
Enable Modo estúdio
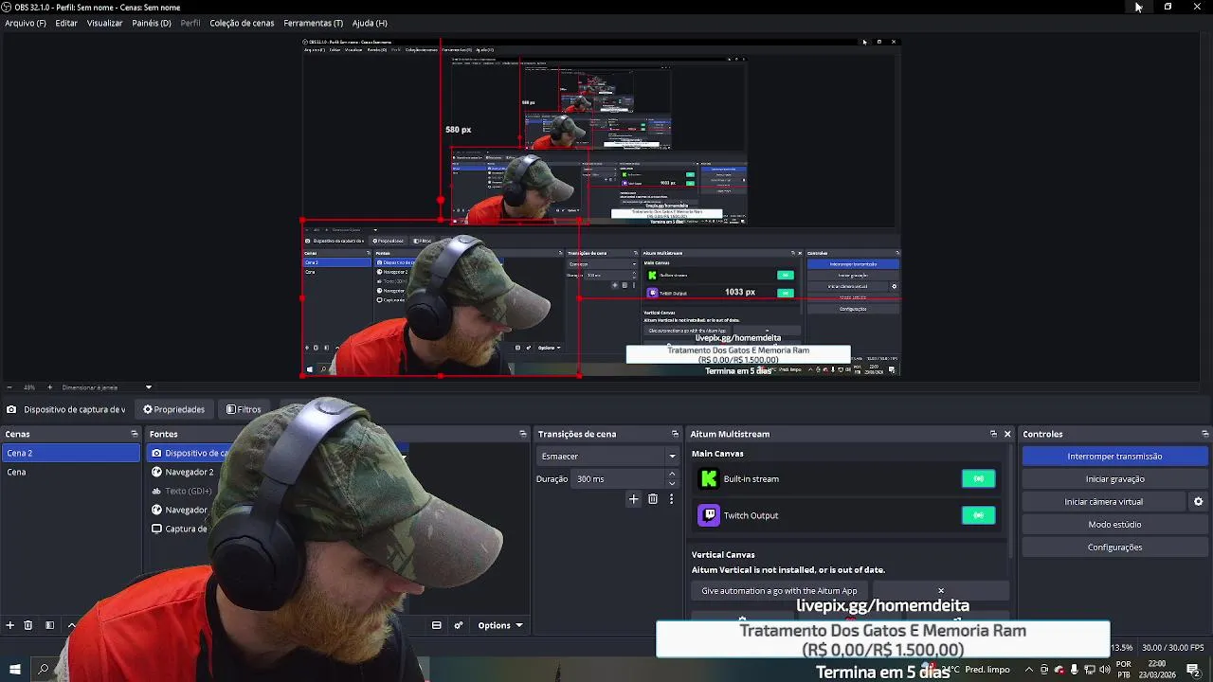tap(1114, 525)
